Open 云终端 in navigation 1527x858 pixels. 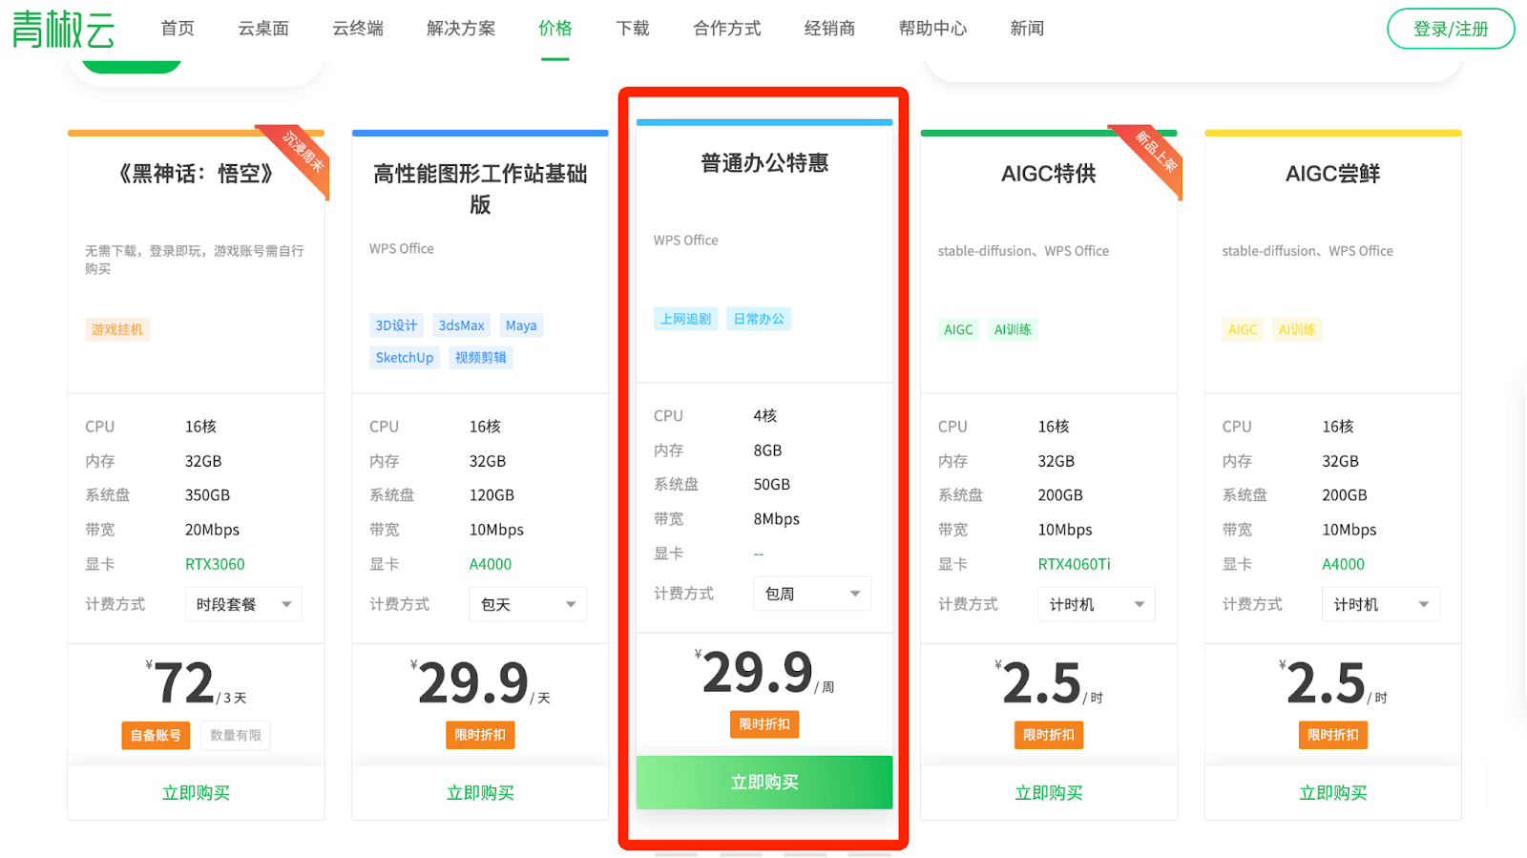pos(358,29)
